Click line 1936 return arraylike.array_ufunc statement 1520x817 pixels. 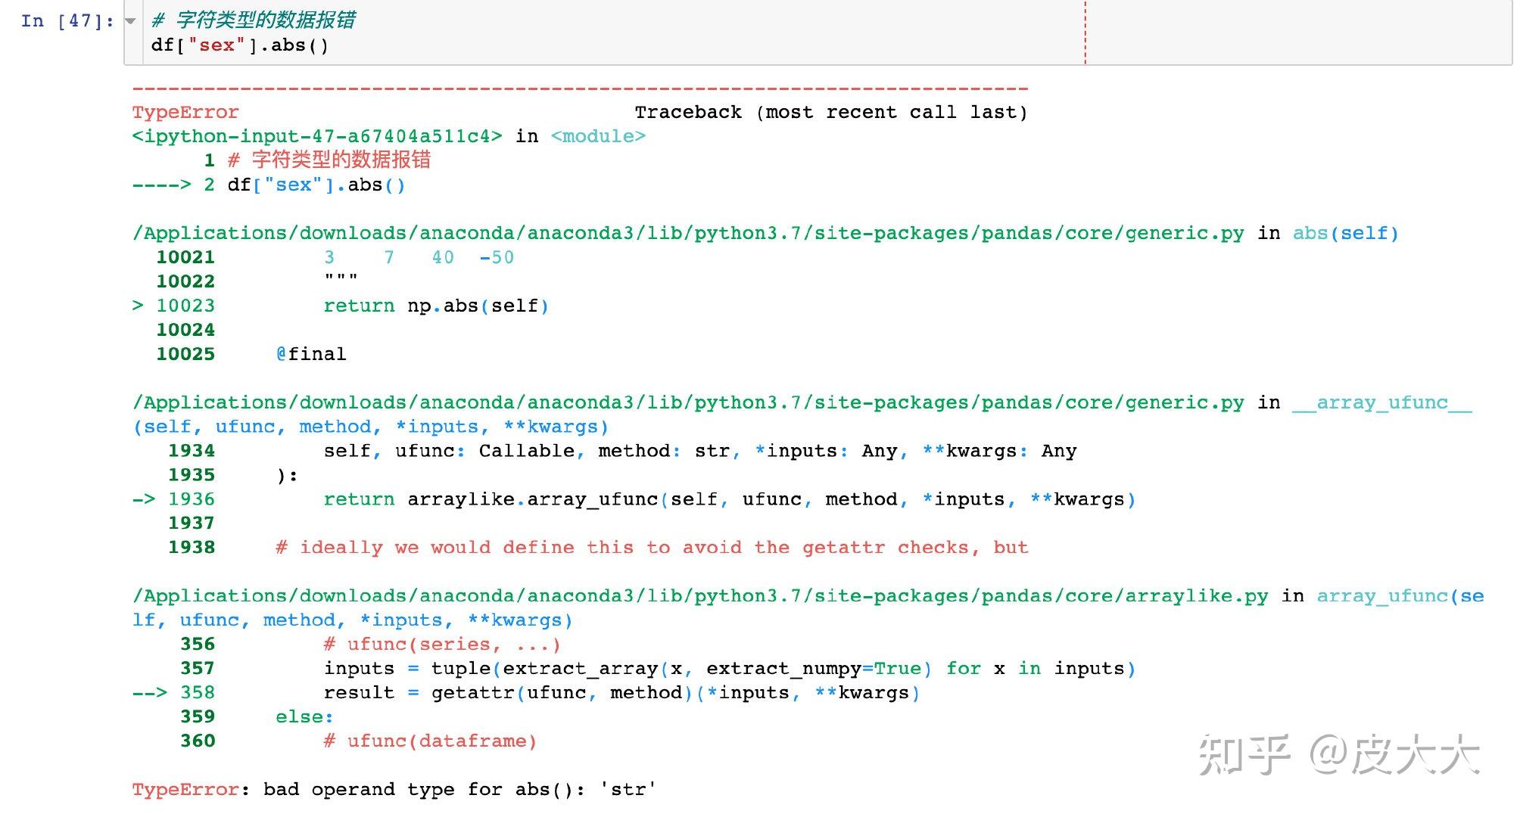click(728, 499)
